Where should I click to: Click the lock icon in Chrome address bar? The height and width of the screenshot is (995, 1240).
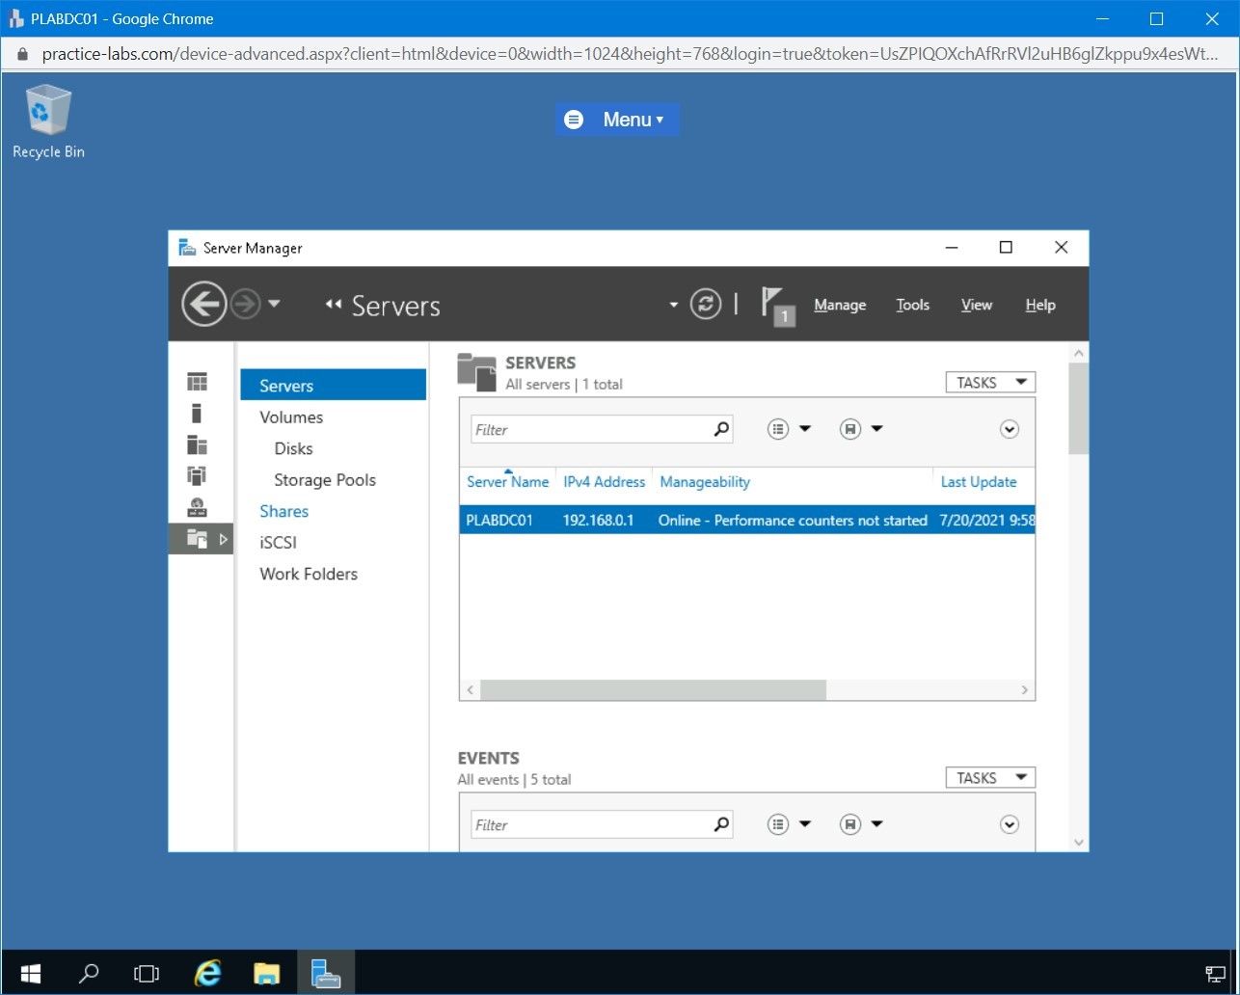point(23,54)
